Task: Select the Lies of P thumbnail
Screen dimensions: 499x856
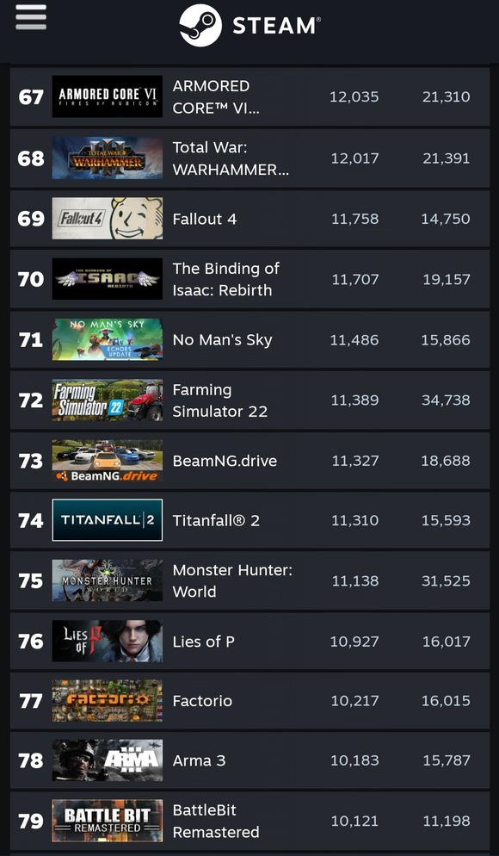Action: (108, 641)
